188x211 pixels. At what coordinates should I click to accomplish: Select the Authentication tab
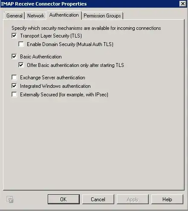coord(64,15)
